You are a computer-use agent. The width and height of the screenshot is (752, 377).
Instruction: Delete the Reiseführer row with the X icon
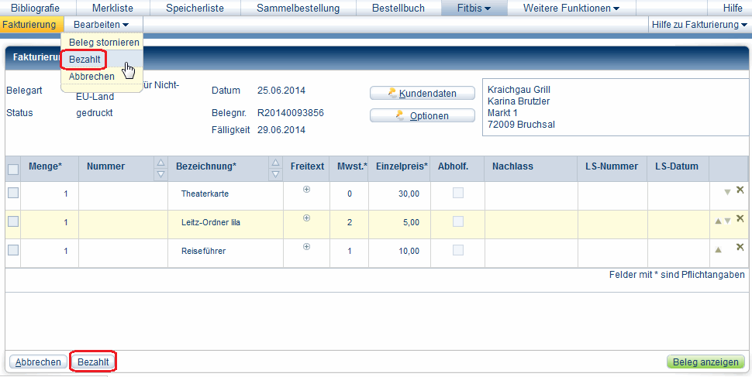[x=740, y=248]
